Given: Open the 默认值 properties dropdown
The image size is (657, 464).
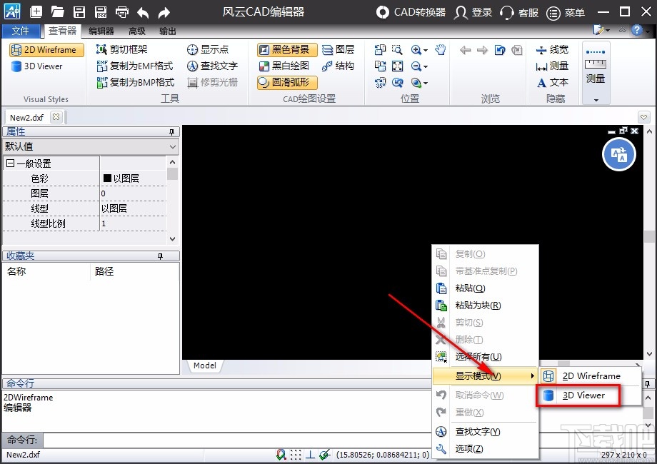Looking at the screenshot, I should pyautogui.click(x=91, y=146).
